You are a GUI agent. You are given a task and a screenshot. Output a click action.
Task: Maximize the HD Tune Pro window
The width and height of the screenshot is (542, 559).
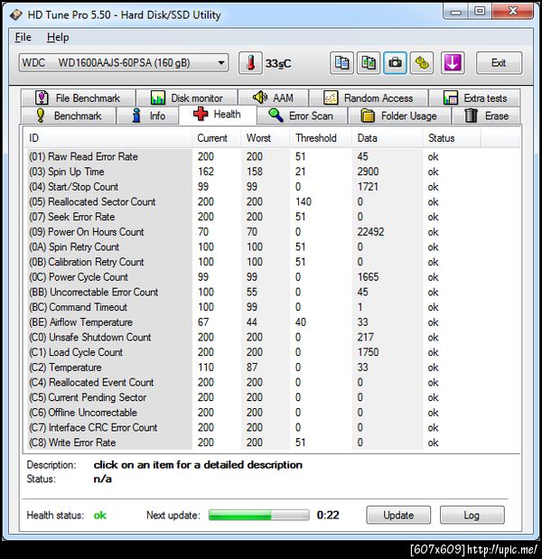click(480, 12)
